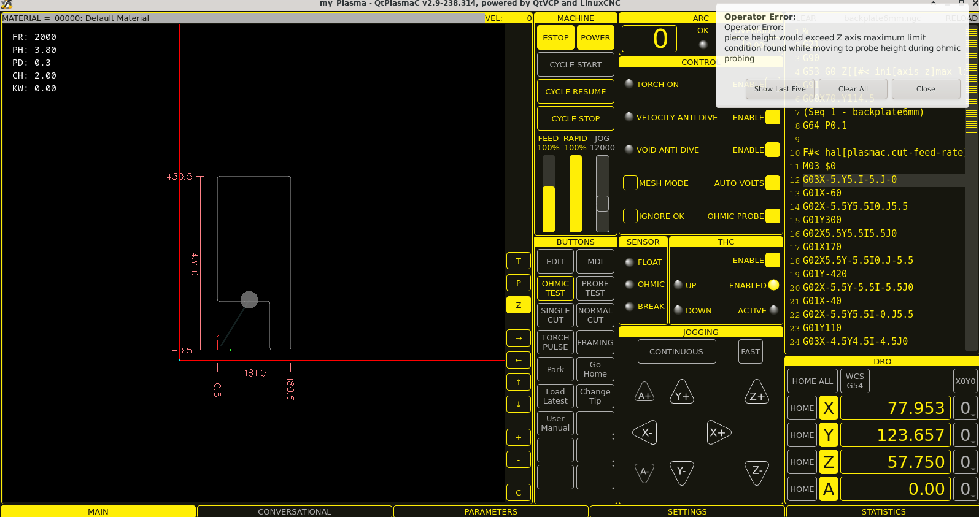The height and width of the screenshot is (517, 979).
Task: Toggle Auto Volts indicator
Action: pyautogui.click(x=773, y=183)
